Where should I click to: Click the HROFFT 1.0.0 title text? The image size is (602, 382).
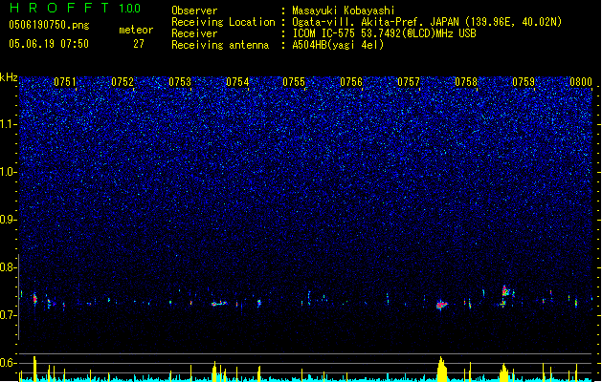[76, 8]
